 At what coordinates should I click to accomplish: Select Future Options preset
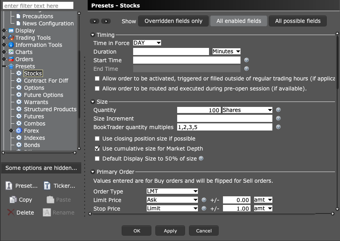click(x=44, y=95)
